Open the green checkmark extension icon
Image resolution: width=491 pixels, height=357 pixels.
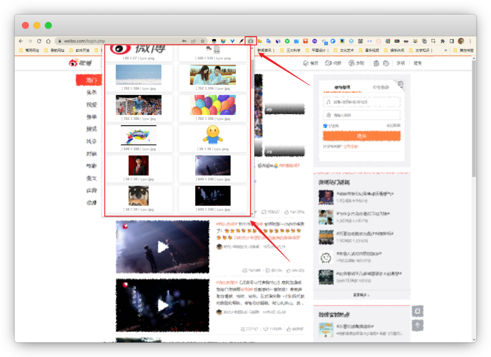point(287,41)
